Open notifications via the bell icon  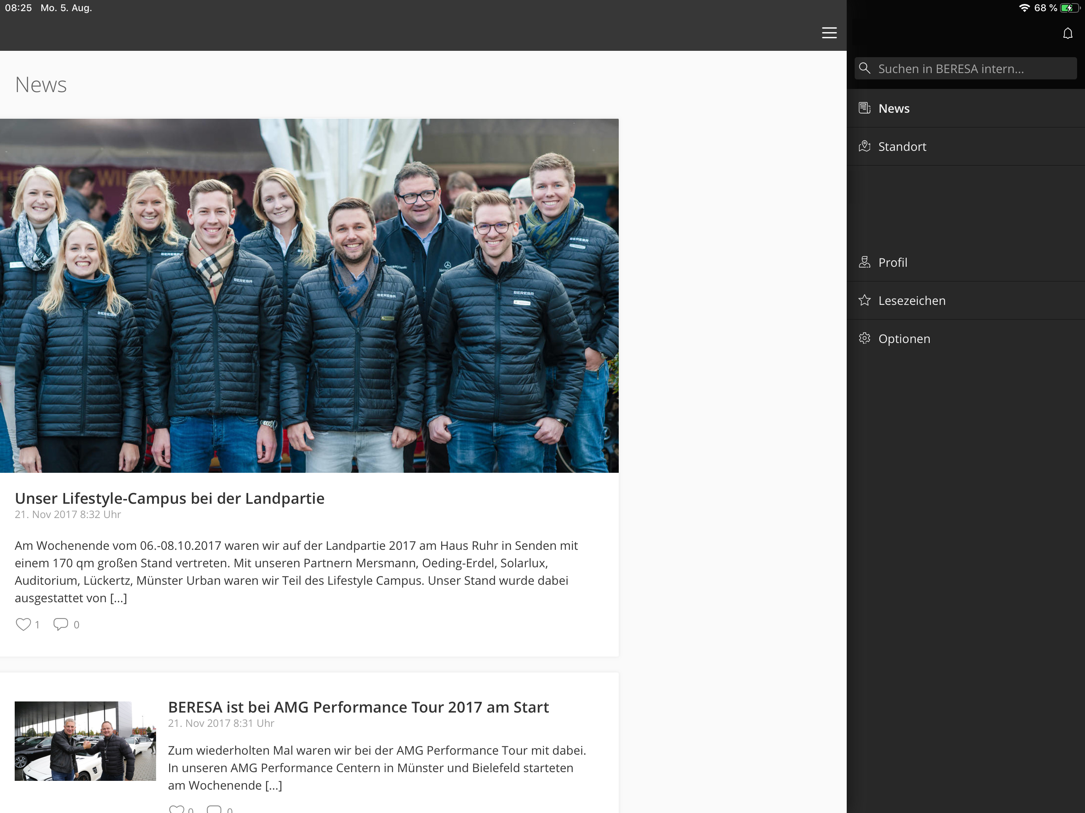pos(1068,33)
